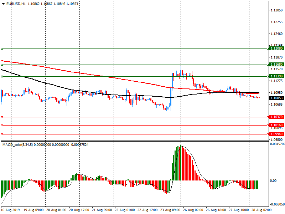Select the 1.12080 green resistance level label

(x=276, y=49)
